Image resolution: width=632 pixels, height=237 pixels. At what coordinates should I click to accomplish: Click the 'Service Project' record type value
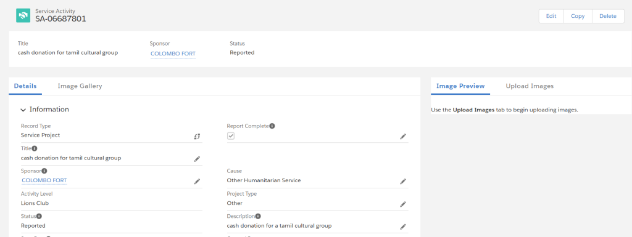(x=40, y=135)
